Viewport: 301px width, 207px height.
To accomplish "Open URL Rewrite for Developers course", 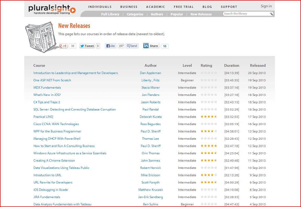I will tap(53, 182).
